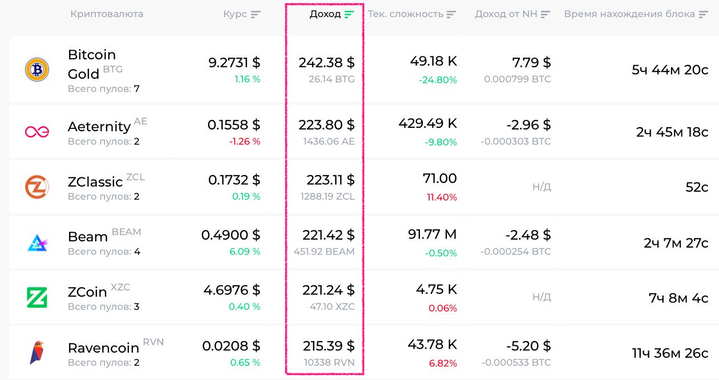Click the 11ч 36м 26с block time
The width and height of the screenshot is (719, 380).
coord(670,353)
